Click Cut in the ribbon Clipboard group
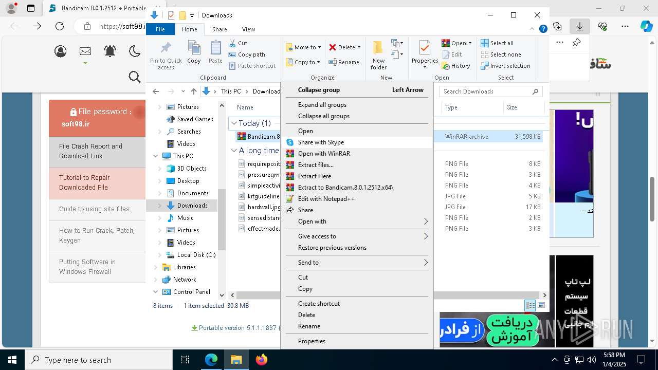 pos(238,43)
